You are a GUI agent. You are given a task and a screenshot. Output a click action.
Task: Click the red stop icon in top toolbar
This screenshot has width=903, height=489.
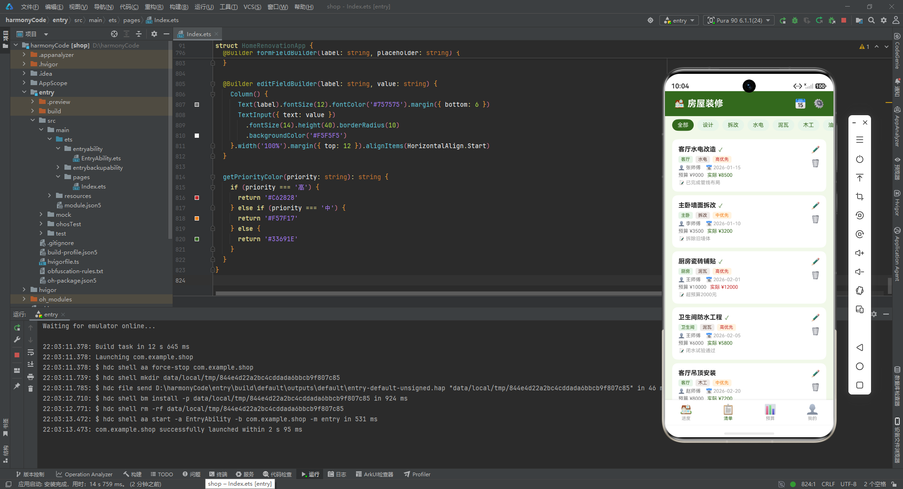pos(844,20)
